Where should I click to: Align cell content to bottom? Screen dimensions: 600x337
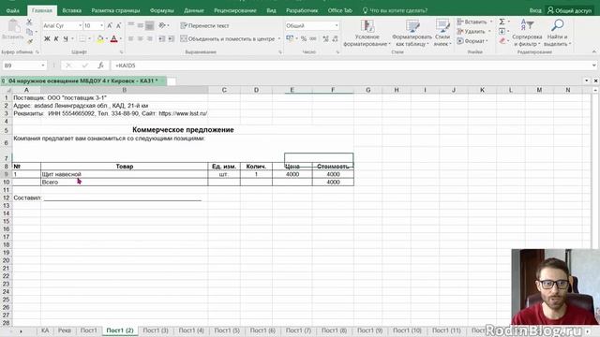[x=150, y=25]
